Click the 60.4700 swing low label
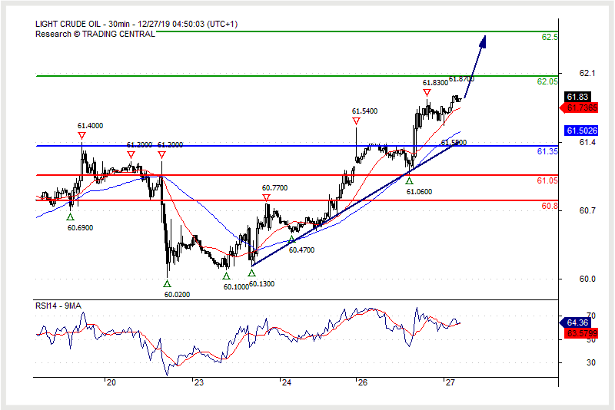The height and width of the screenshot is (410, 615). point(301,250)
